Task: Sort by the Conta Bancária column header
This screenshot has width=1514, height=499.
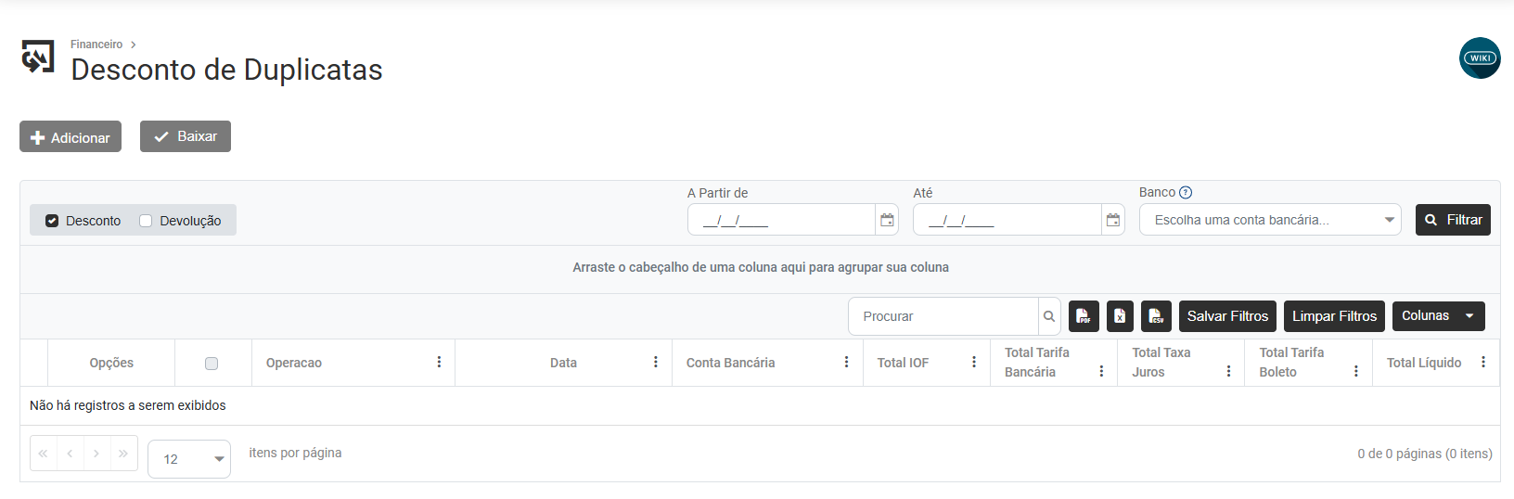Action: (730, 363)
